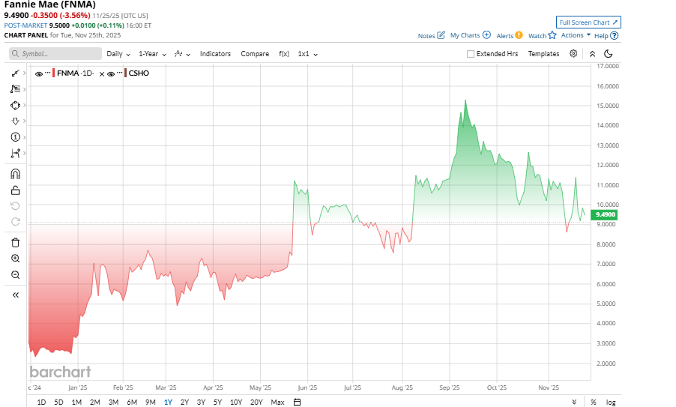The height and width of the screenshot is (407, 676).
Task: Collapse the drawing tools sidebar
Action: [15, 295]
